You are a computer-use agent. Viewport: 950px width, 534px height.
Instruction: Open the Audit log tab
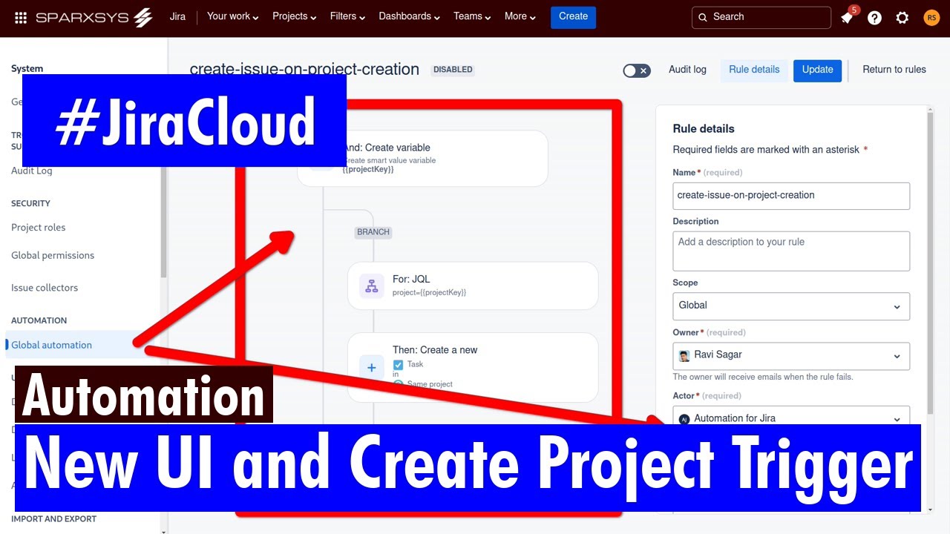tap(687, 70)
